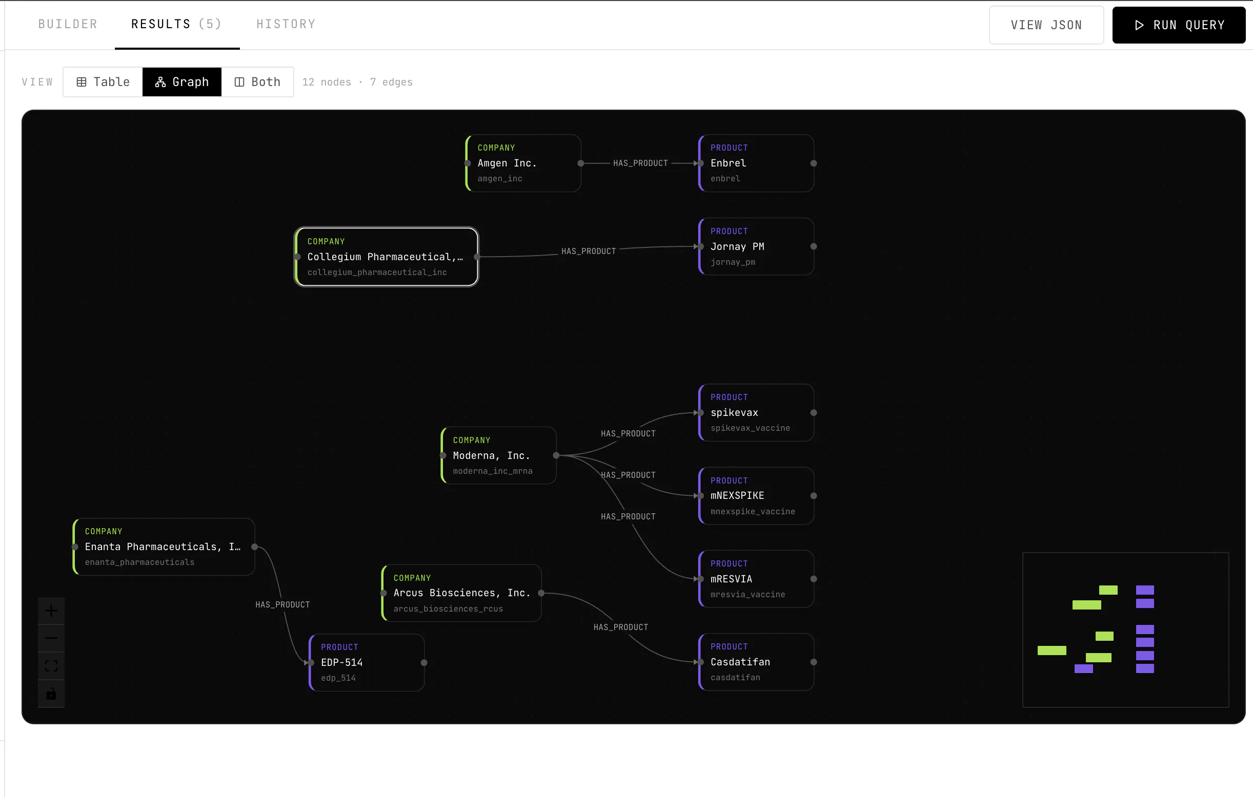This screenshot has width=1253, height=797.
Task: Click the 'arcus_biosciences_rcus' identifier text
Action: pyautogui.click(x=449, y=609)
